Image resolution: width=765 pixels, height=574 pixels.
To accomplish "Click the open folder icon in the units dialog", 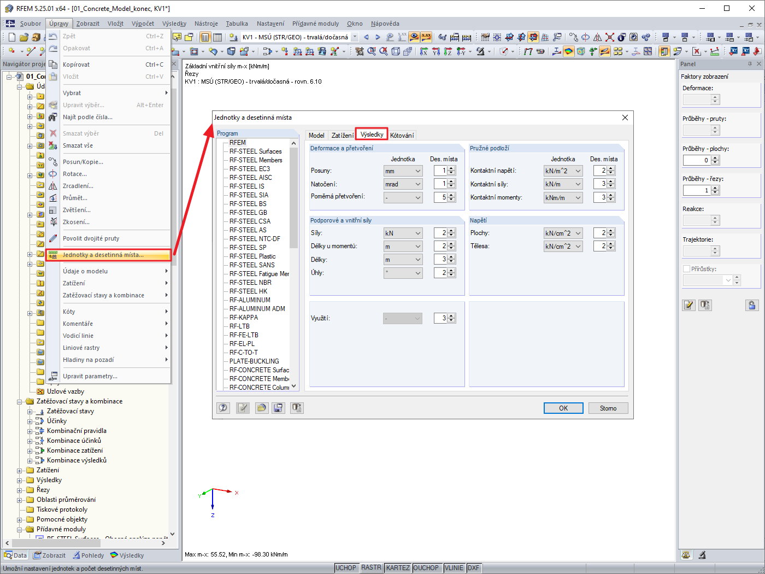I will pos(262,408).
